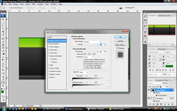Enable the Inner Shadow checkbox
Image resolution: width=177 pixels, height=111 pixels.
(49, 47)
